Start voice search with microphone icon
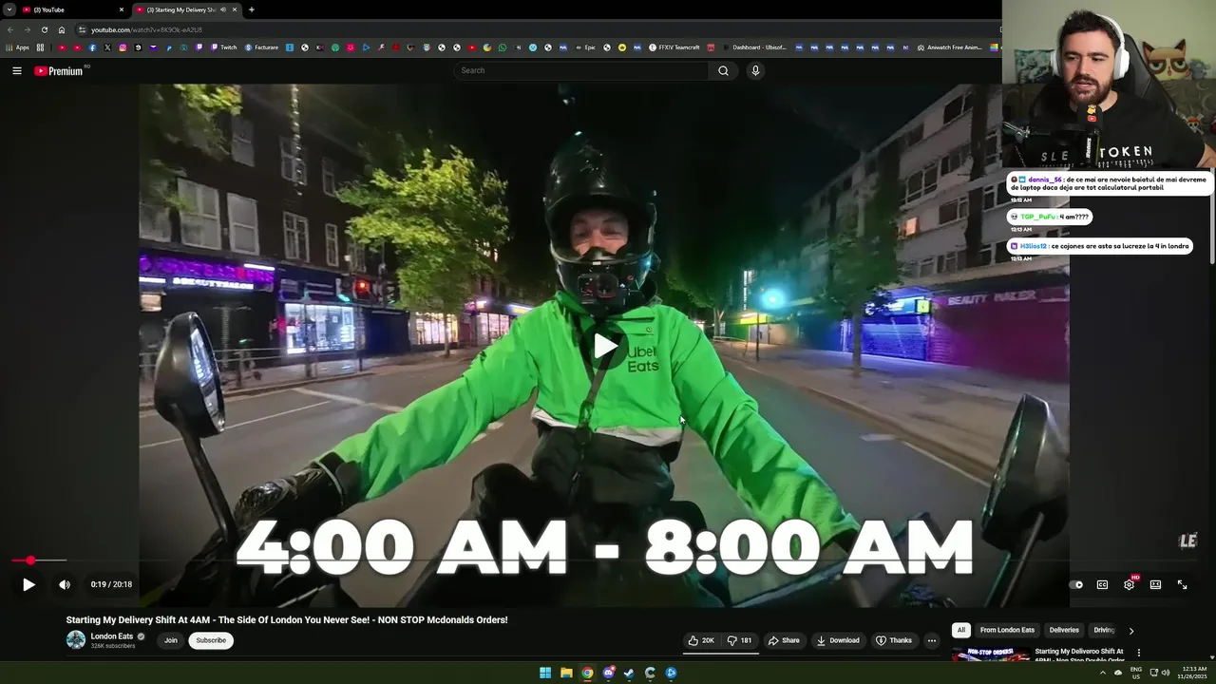Image resolution: width=1216 pixels, height=684 pixels. tap(755, 70)
